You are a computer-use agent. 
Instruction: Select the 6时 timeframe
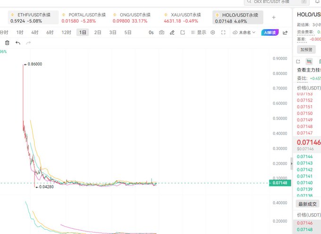pos(50,32)
